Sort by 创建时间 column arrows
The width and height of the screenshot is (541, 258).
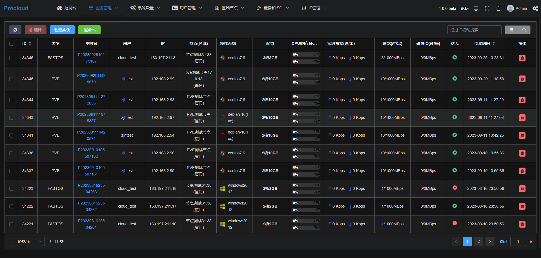494,43
